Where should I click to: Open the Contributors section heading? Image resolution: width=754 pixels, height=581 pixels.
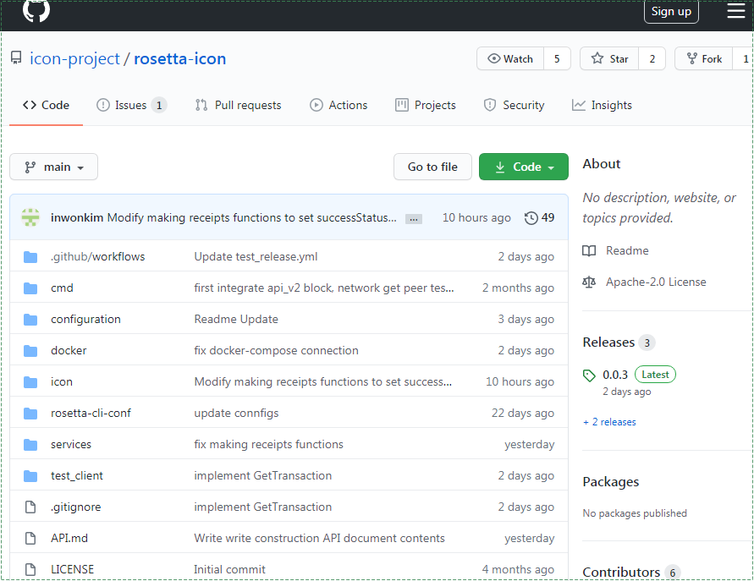[621, 572]
